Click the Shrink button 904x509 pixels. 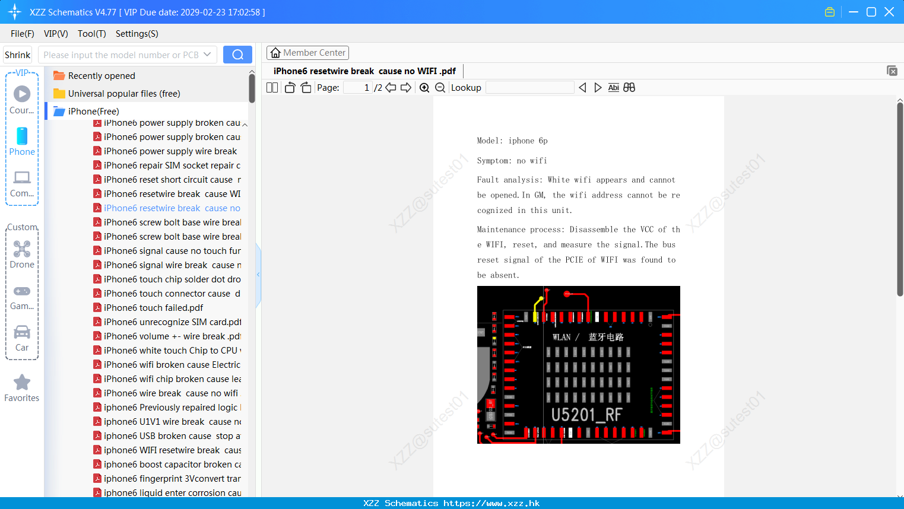pyautogui.click(x=18, y=55)
